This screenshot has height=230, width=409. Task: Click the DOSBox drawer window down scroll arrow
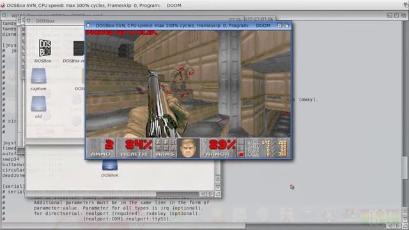click(x=218, y=187)
